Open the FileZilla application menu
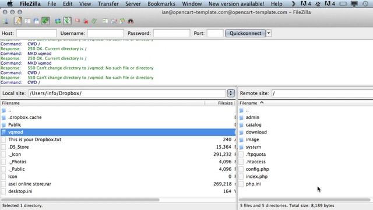The image size is (373, 210). click(30, 4)
